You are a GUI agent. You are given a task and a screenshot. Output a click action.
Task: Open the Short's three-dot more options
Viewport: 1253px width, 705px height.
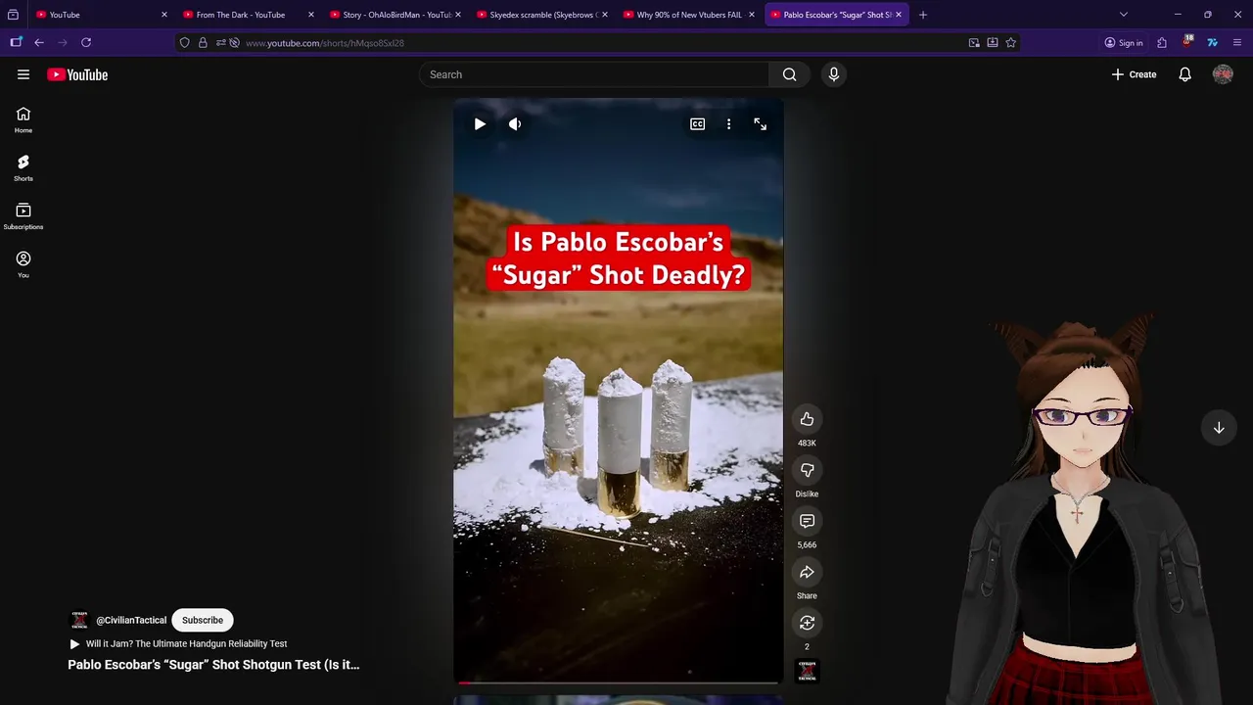(x=728, y=124)
